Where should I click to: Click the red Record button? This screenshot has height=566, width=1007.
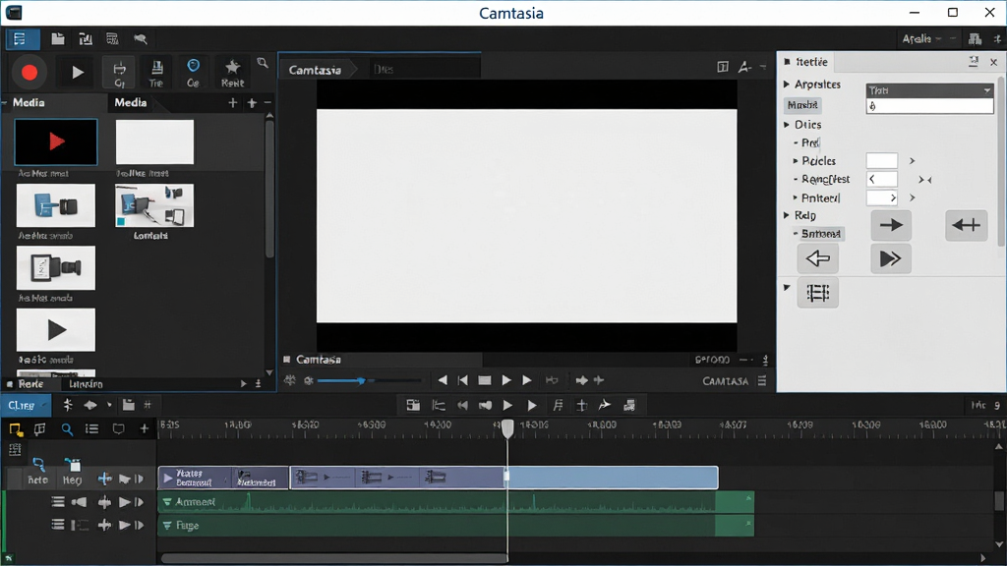29,72
